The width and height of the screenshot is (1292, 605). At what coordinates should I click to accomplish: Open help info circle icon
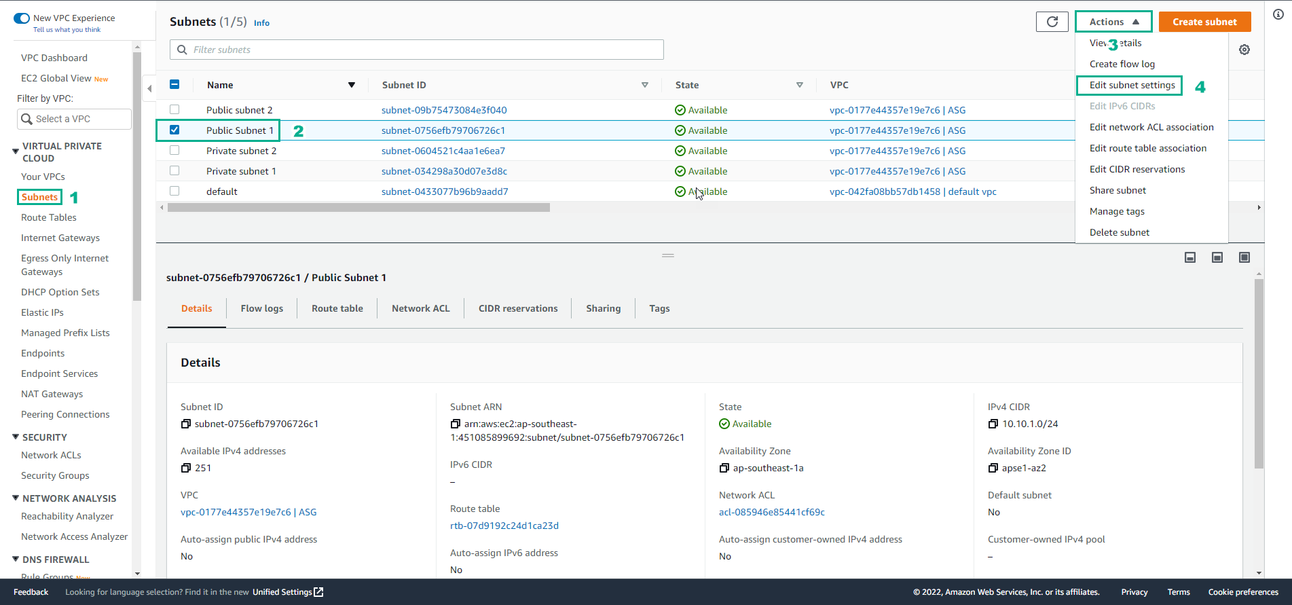coord(1278,14)
